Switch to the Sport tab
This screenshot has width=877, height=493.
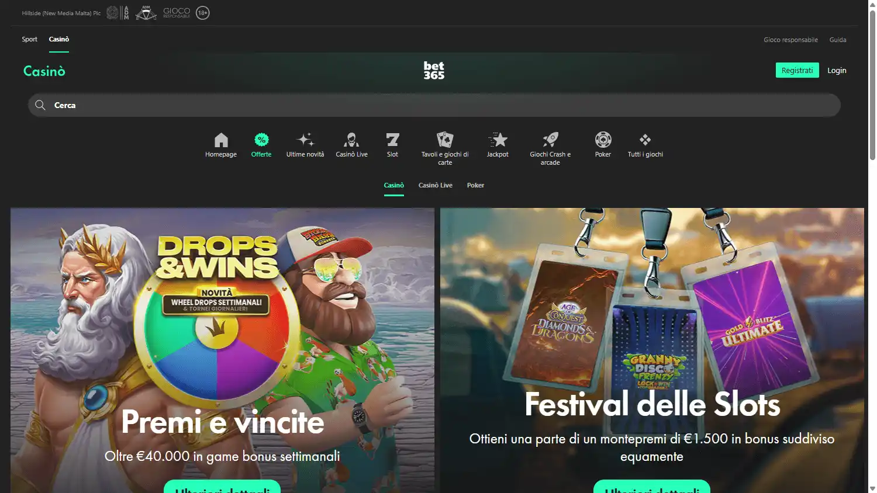29,39
